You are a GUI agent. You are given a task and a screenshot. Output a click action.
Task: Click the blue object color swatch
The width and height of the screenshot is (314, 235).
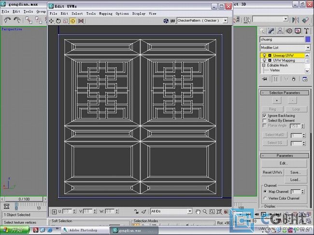click(308, 40)
